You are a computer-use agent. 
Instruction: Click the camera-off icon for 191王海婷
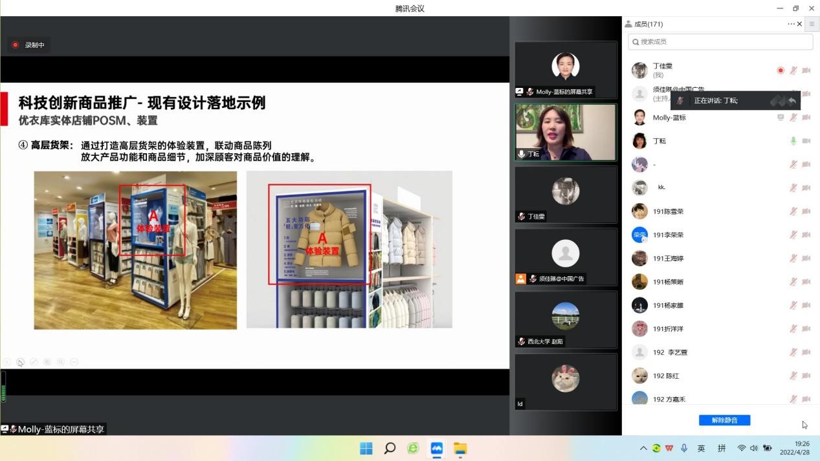[806, 259]
